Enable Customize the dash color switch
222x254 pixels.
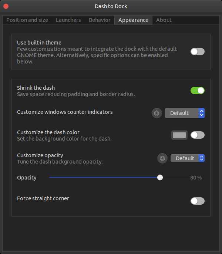197,135
